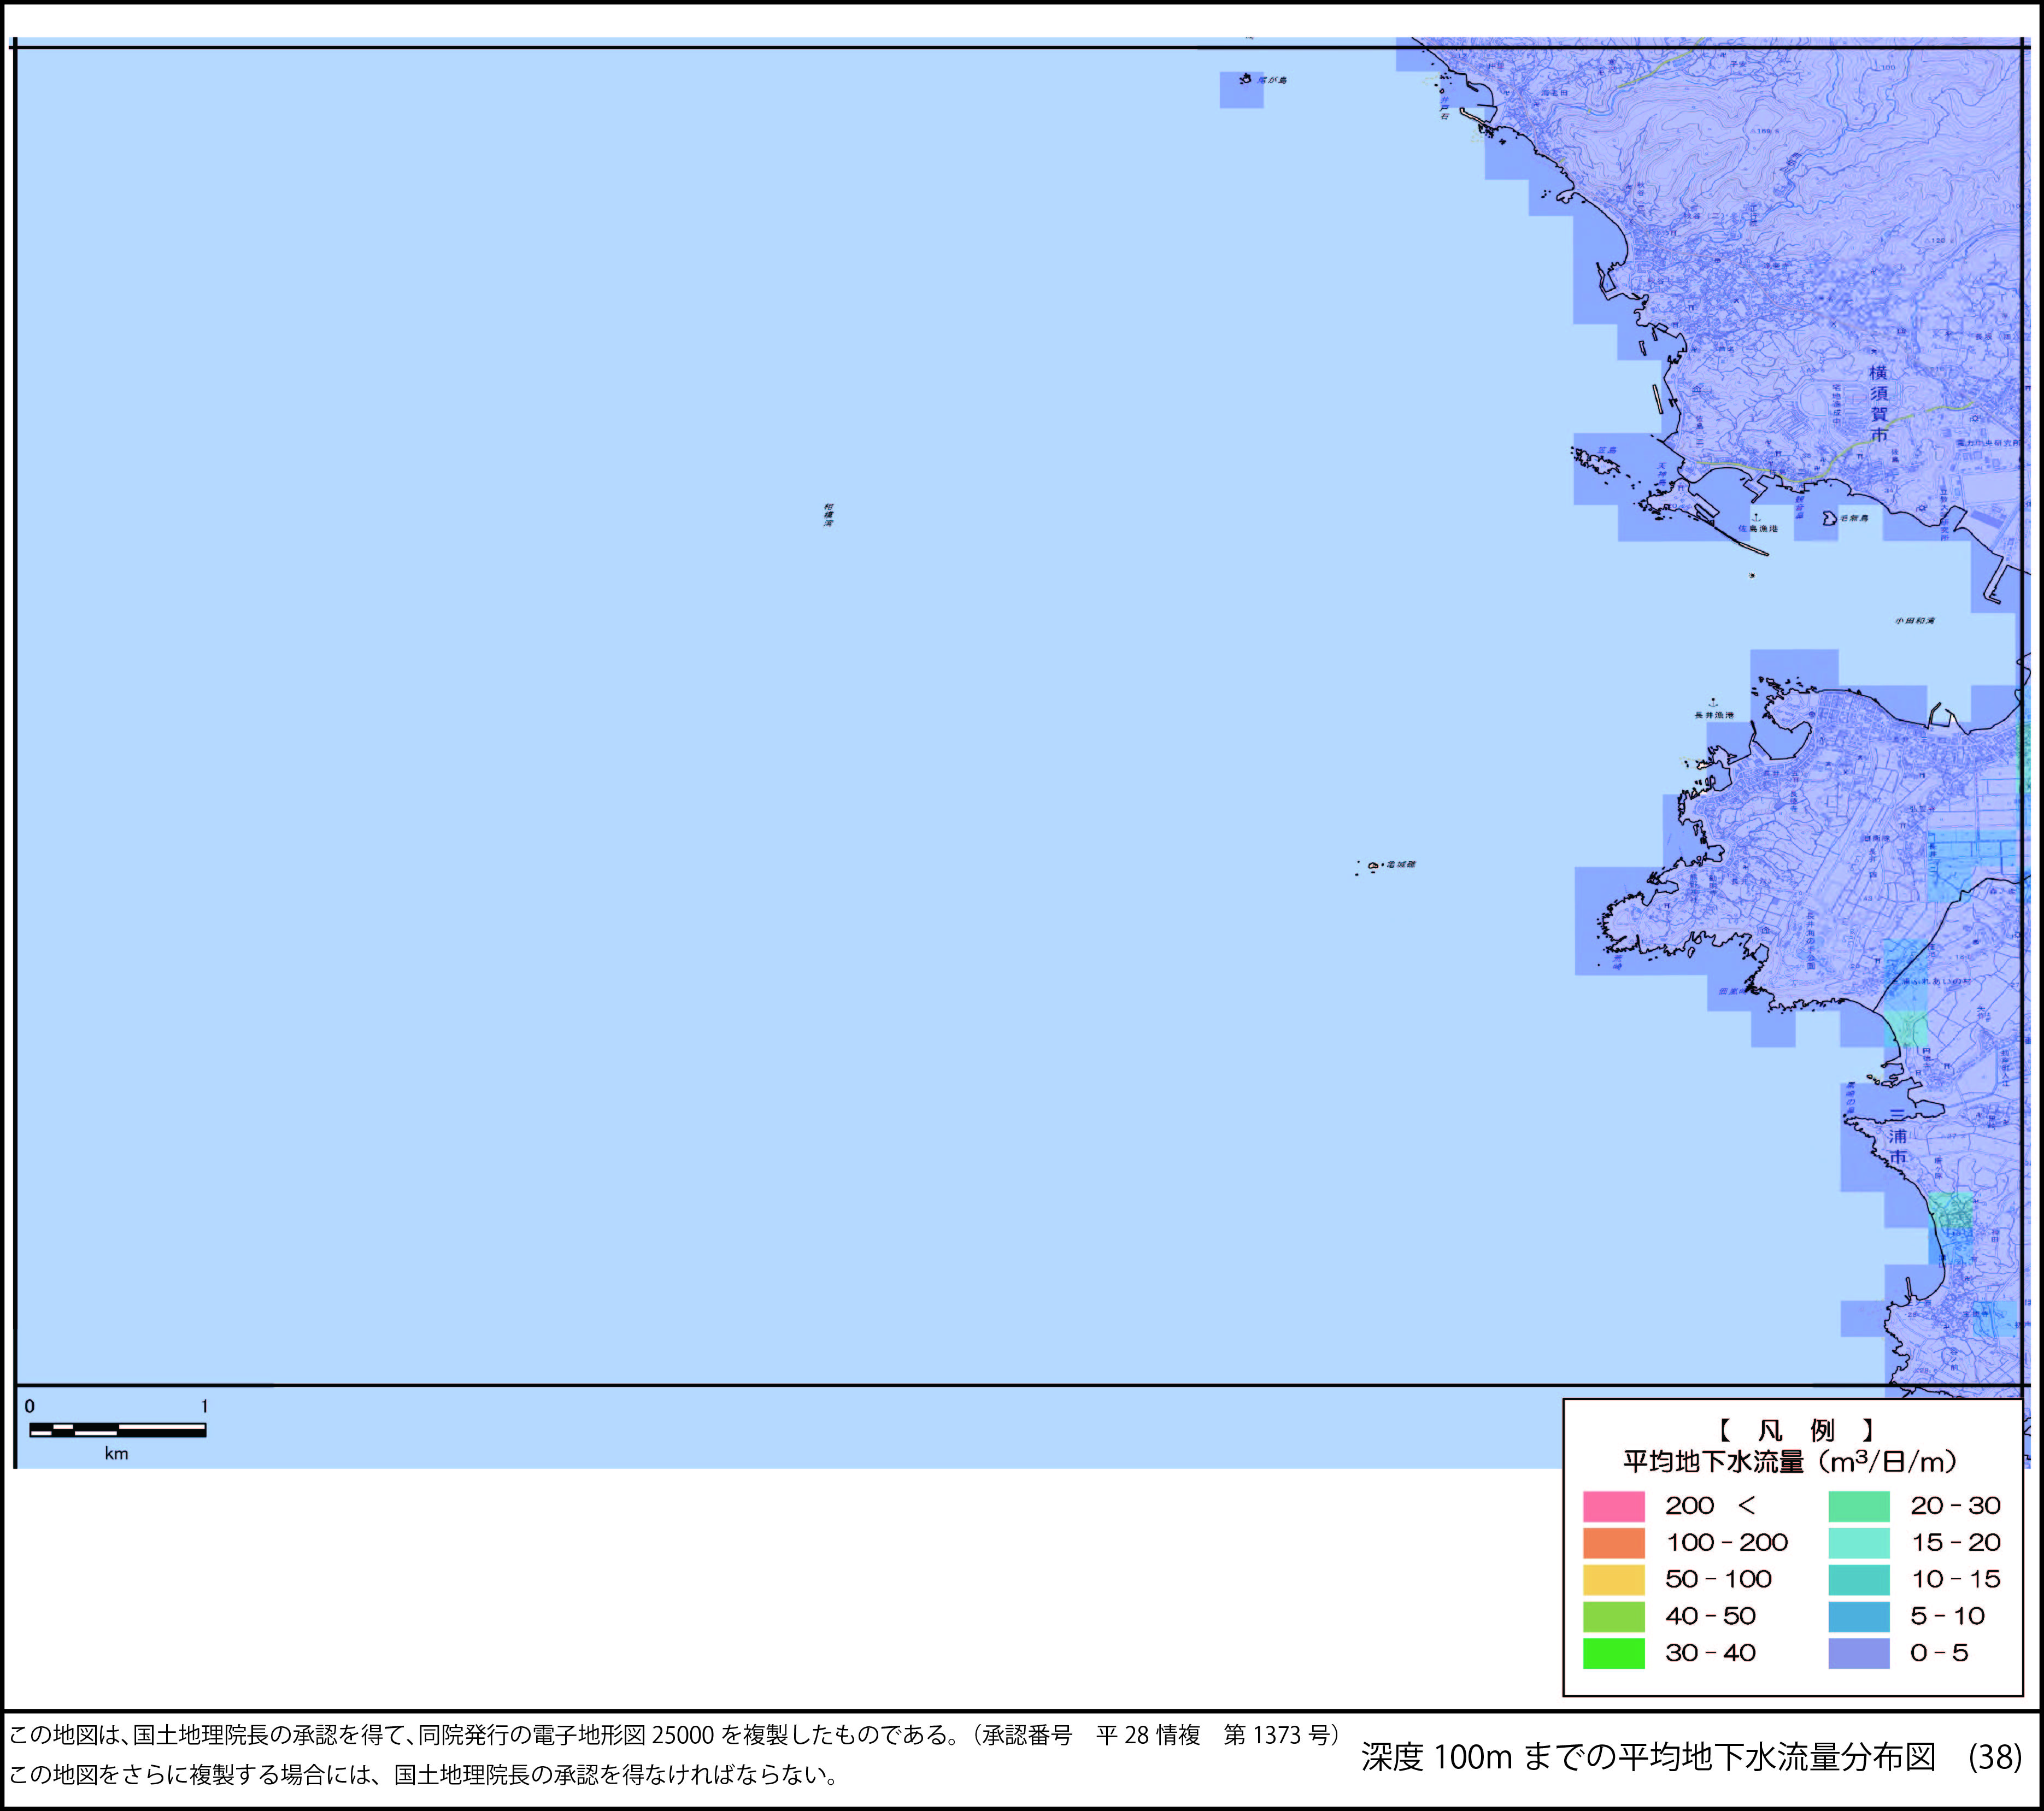Click the '100 - 200' legend label
Screen dimensions: 2044x1811
1727,1543
